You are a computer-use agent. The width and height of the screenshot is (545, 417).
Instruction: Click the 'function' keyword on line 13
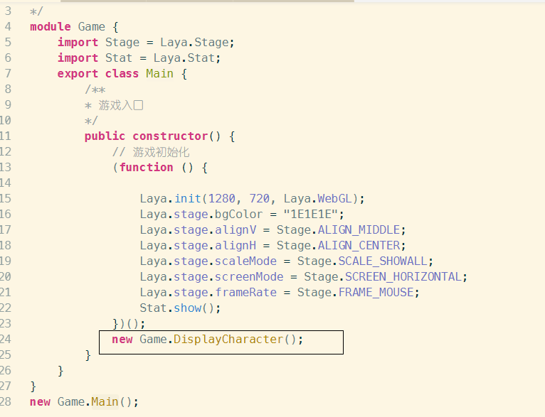(x=146, y=167)
